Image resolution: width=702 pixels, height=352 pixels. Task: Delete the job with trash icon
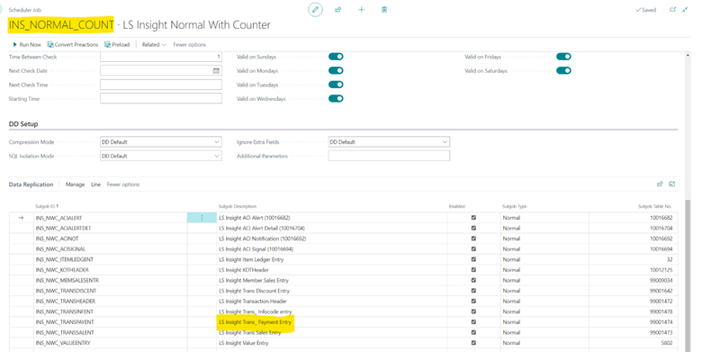tap(384, 9)
